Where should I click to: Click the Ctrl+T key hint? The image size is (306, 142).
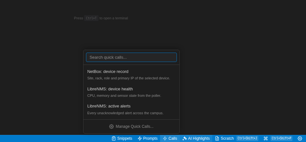[x=91, y=18]
